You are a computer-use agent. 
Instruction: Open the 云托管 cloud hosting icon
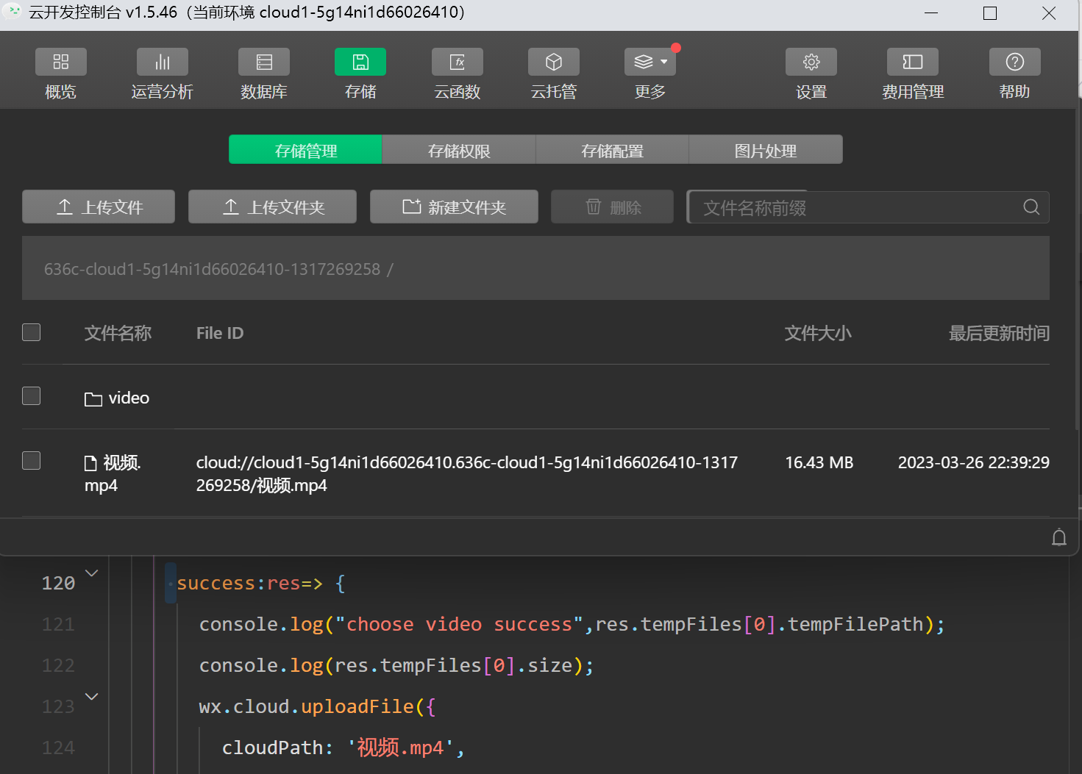(554, 62)
